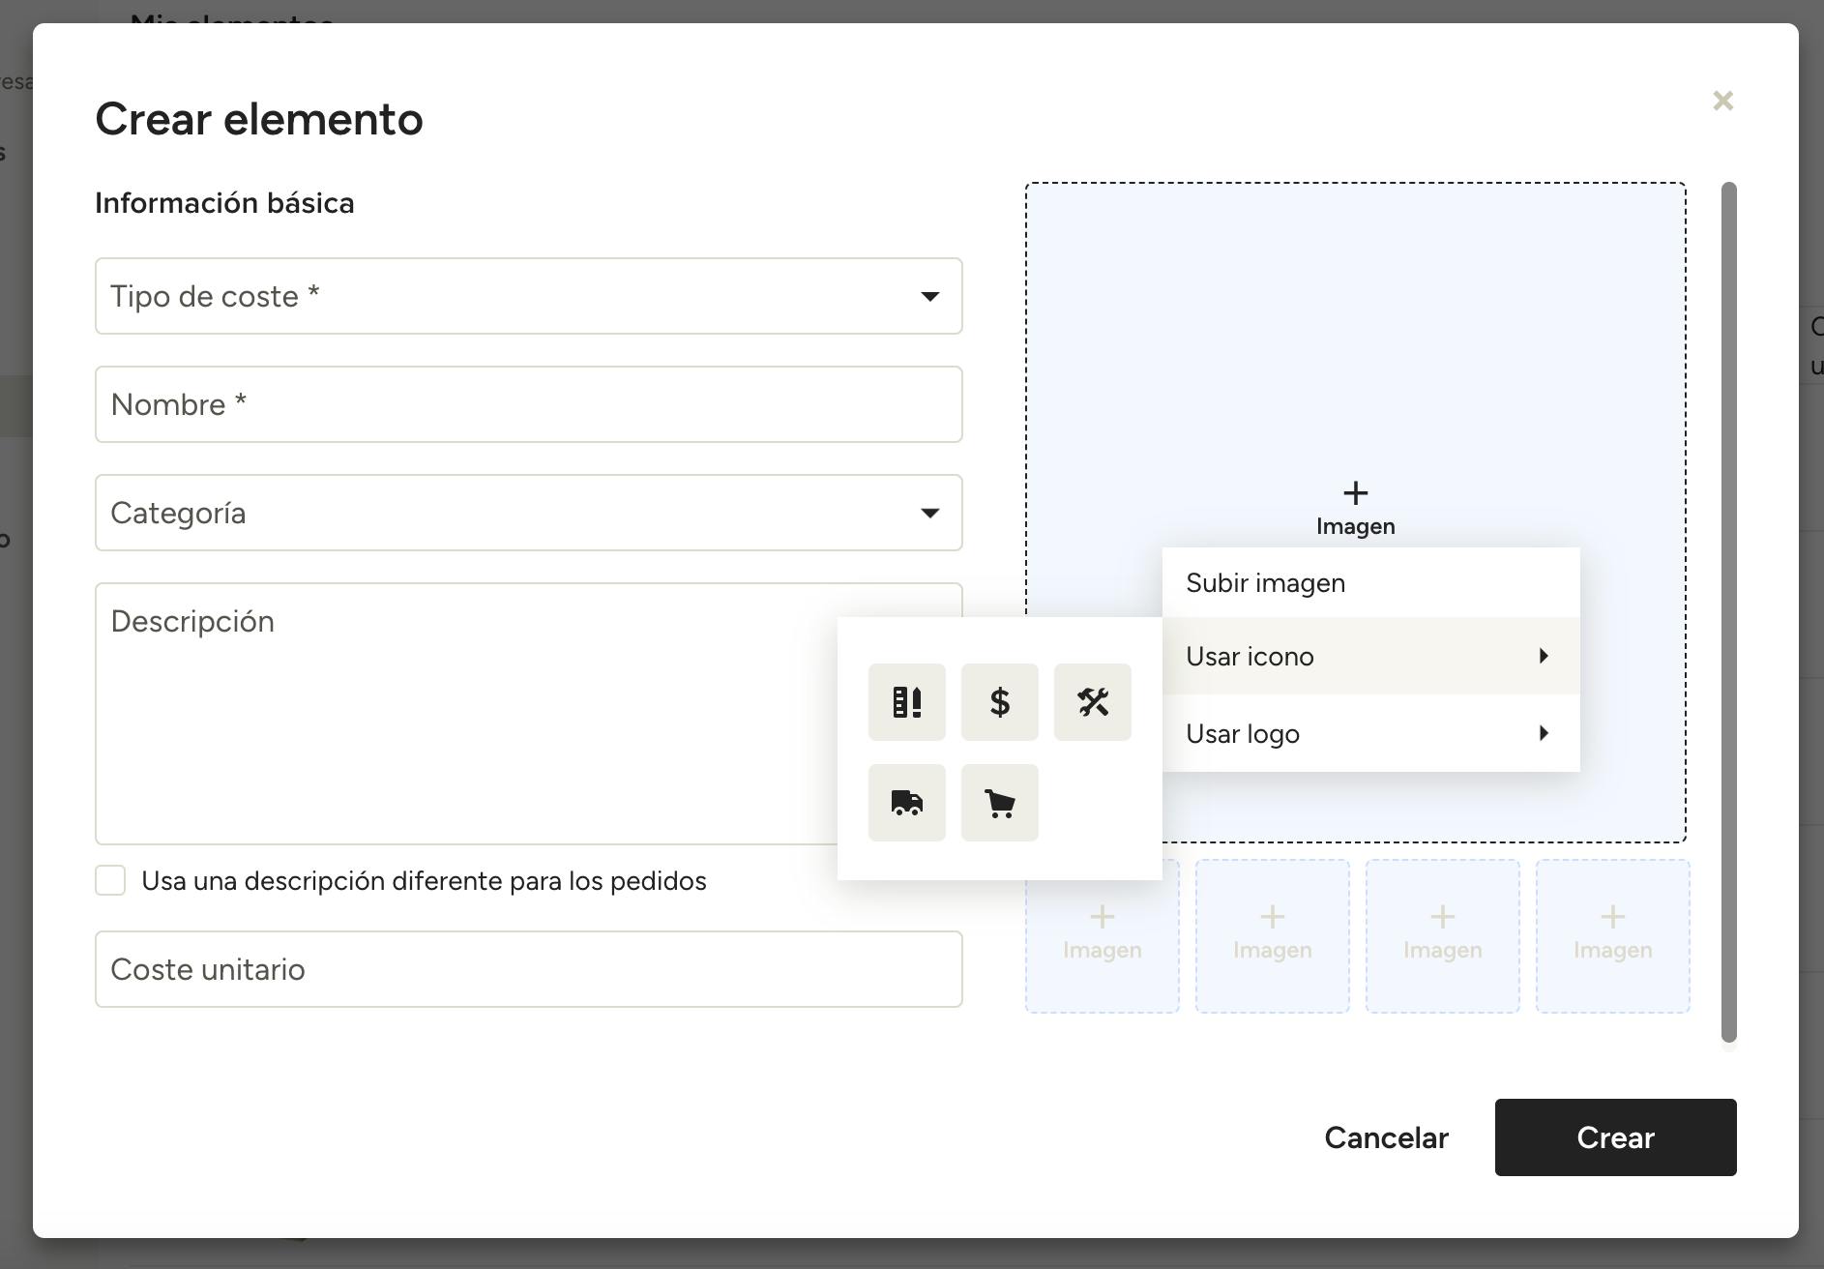The height and width of the screenshot is (1269, 1824).
Task: Click the Cancelar button
Action: point(1386,1137)
